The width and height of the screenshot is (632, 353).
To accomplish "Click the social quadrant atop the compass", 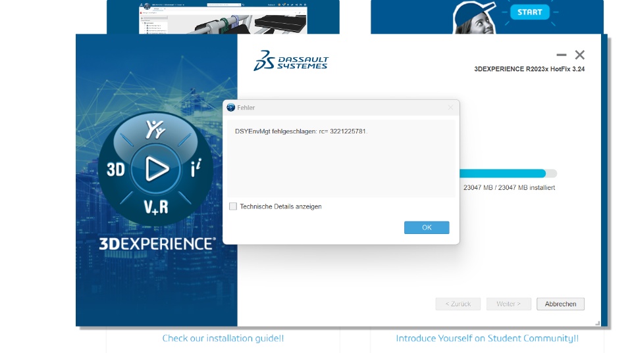I will pos(155,129).
